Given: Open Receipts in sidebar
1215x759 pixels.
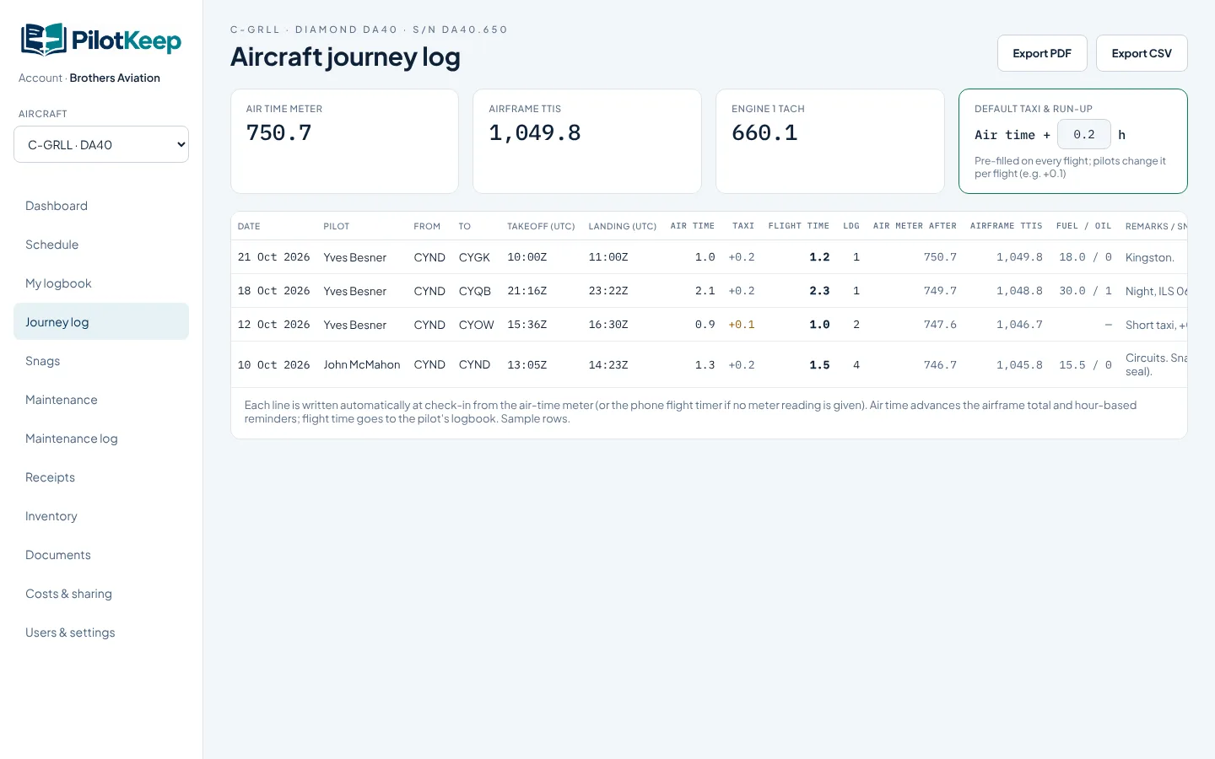Looking at the screenshot, I should [101, 477].
